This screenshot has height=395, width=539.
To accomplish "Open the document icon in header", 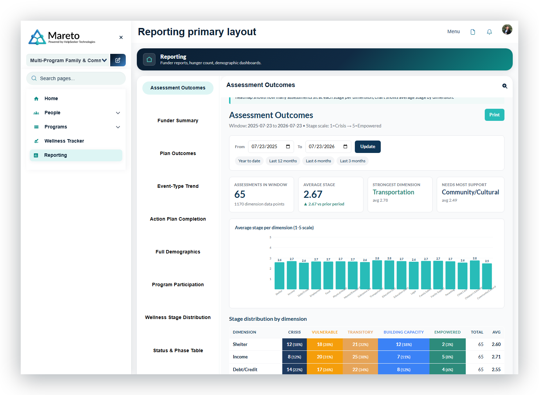I will coord(473,32).
